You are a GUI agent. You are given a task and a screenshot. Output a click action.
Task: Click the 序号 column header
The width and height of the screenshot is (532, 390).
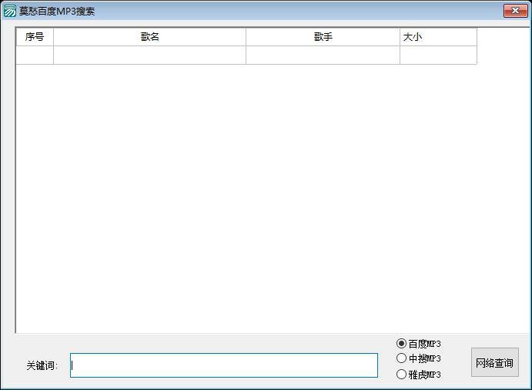[x=35, y=37]
